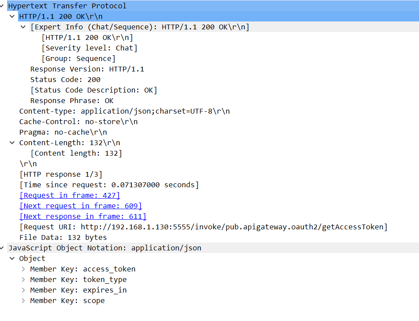The image size is (419, 321).
Task: Select the Time since request field
Action: 109,185
